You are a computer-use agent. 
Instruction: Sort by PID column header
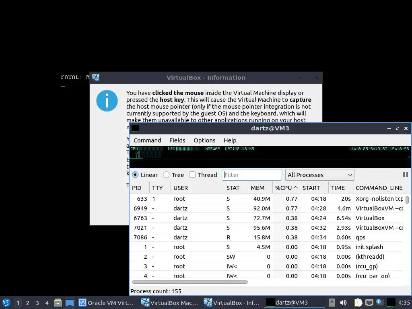[x=140, y=188]
